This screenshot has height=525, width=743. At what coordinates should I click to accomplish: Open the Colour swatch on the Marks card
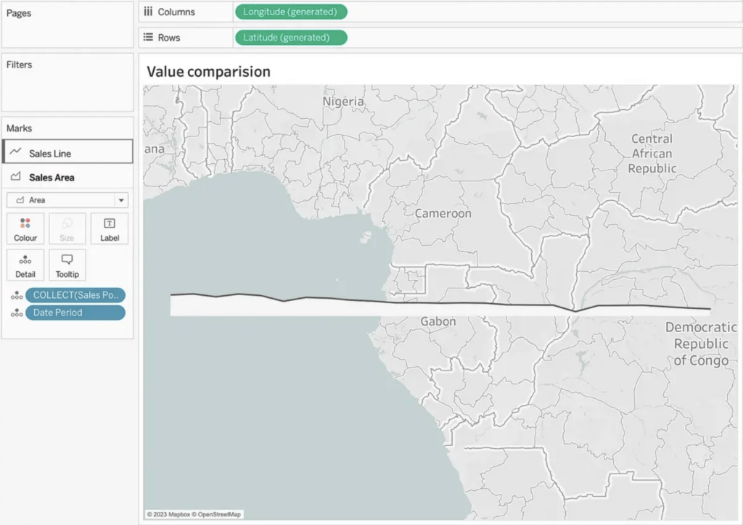[x=25, y=228]
